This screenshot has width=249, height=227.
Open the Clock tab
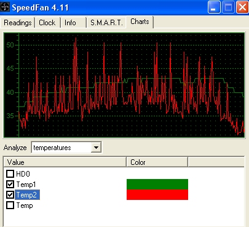click(47, 23)
